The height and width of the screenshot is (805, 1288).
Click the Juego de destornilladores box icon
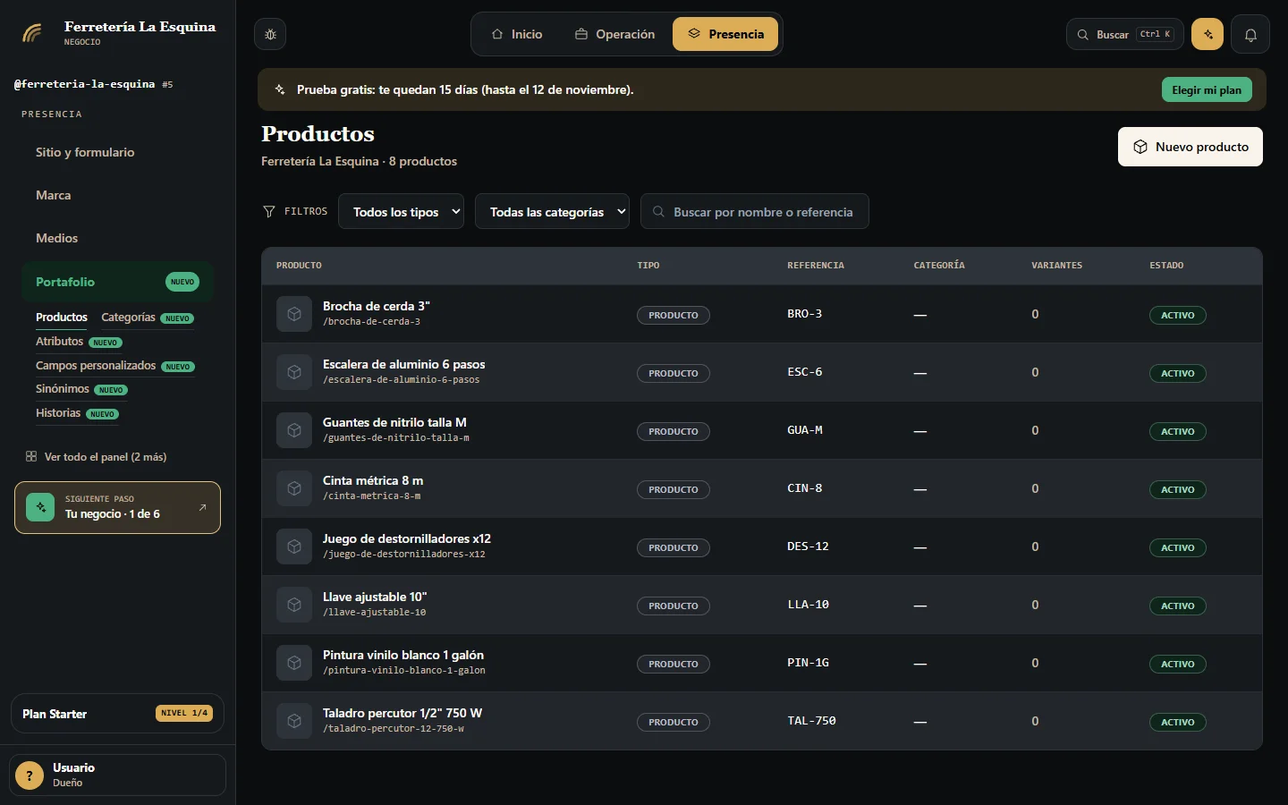click(294, 547)
